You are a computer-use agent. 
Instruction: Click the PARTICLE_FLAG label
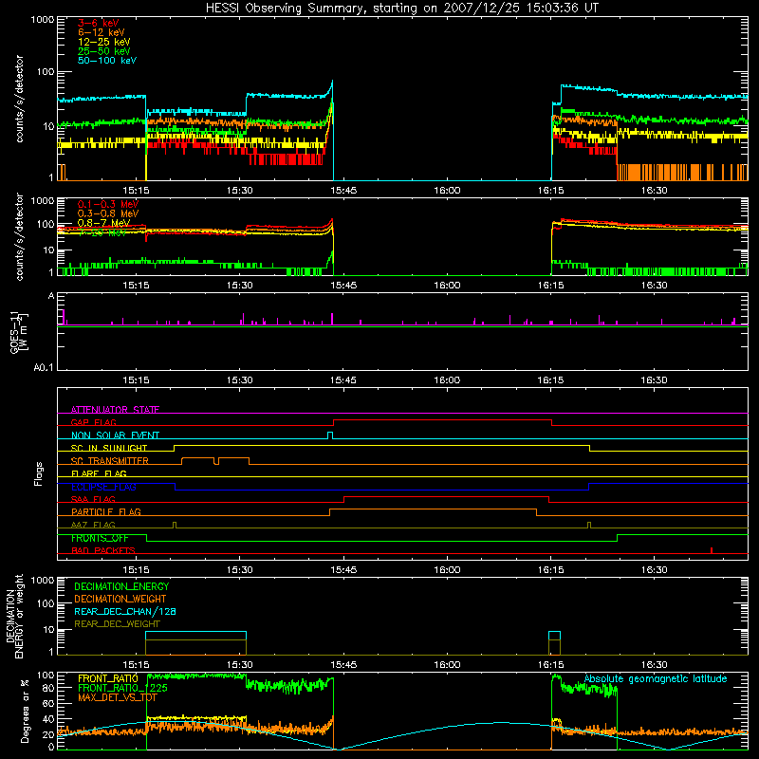(106, 511)
